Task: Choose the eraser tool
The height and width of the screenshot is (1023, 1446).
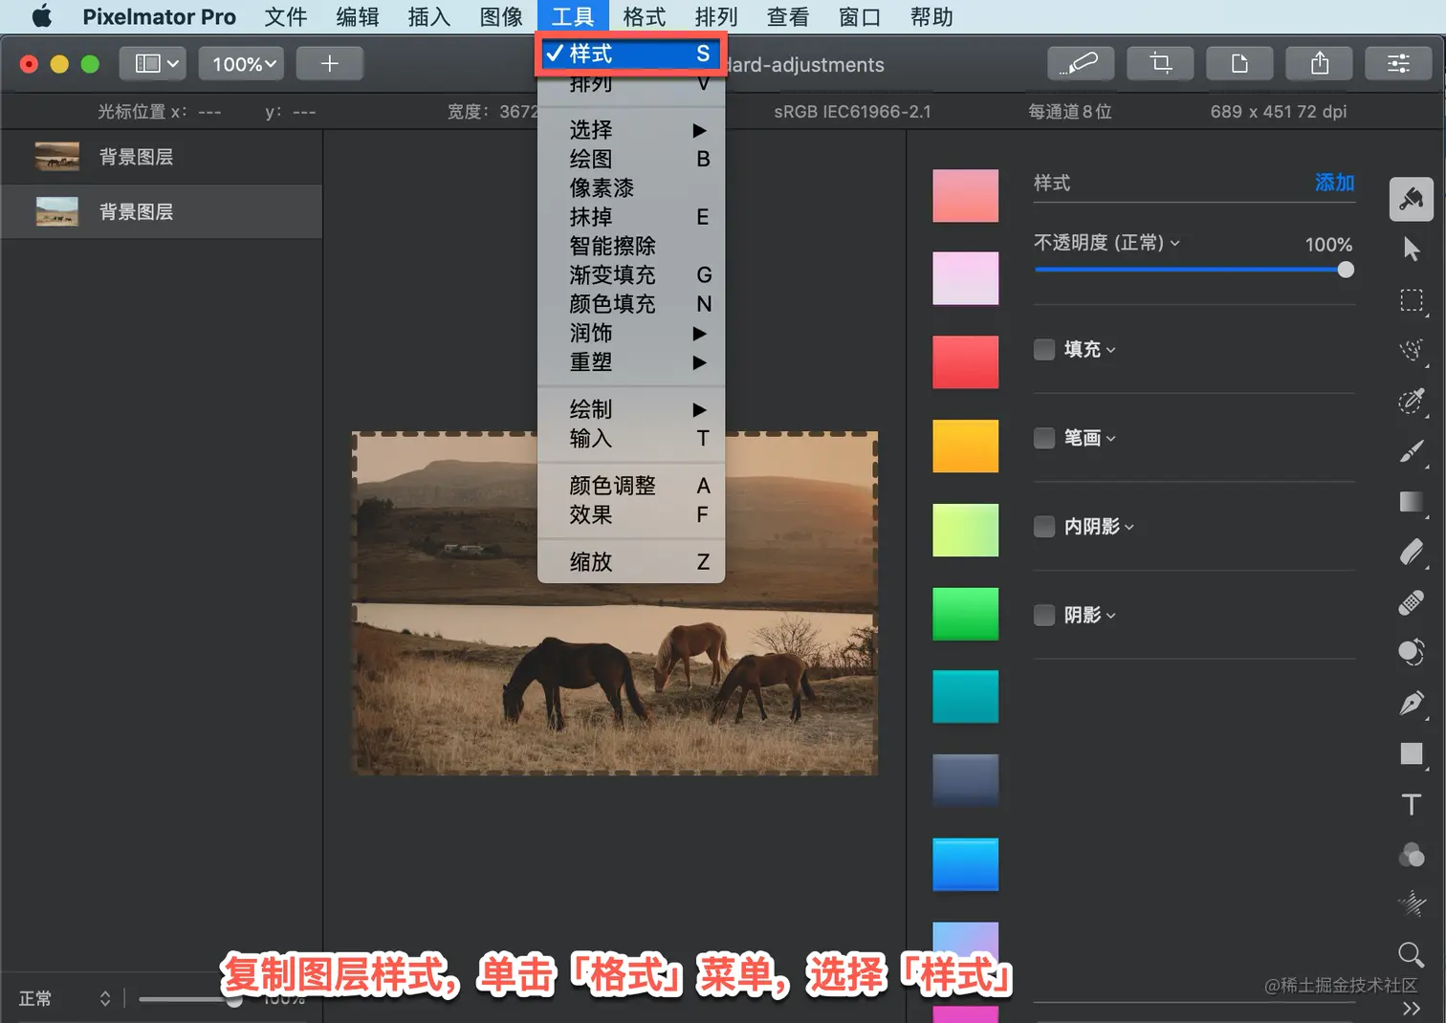Action: point(1411,553)
